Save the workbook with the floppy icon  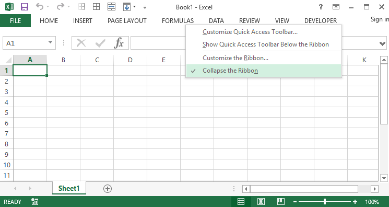coord(25,7)
